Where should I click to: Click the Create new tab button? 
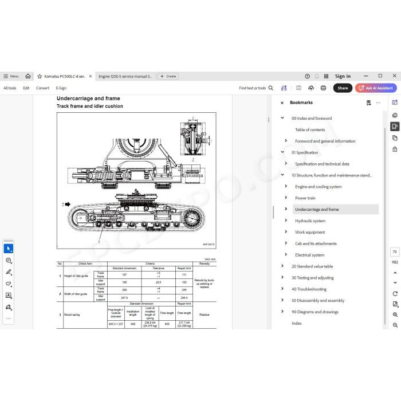[x=168, y=76]
